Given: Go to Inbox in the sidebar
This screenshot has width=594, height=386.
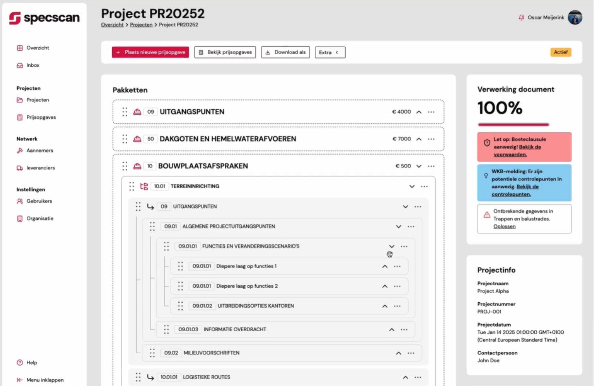Looking at the screenshot, I should [x=33, y=65].
